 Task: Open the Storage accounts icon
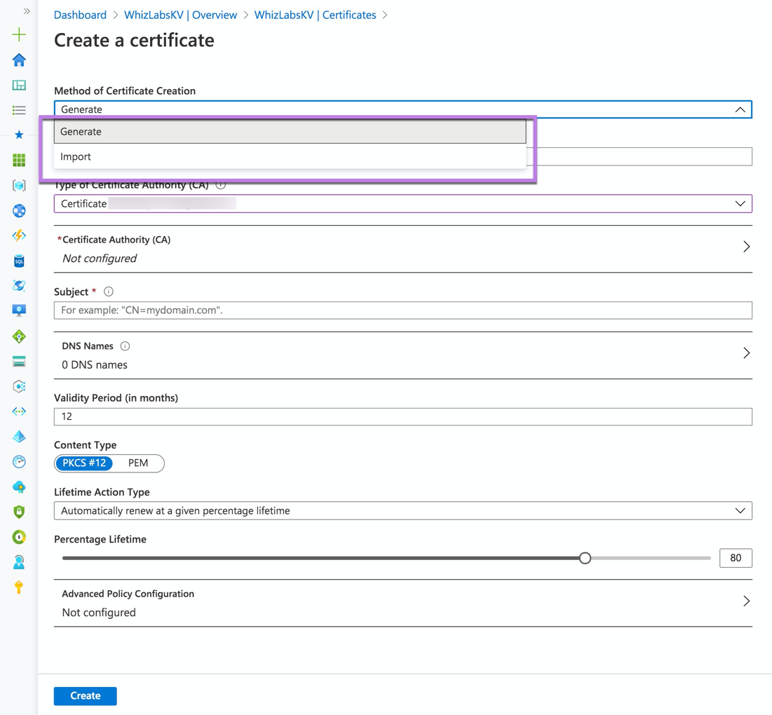point(19,362)
